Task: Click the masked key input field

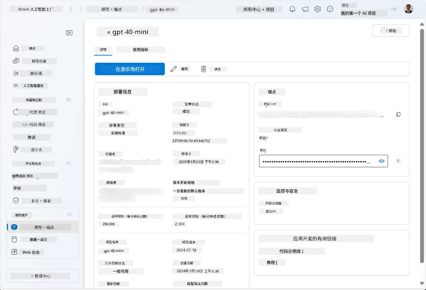Action: coord(323,161)
